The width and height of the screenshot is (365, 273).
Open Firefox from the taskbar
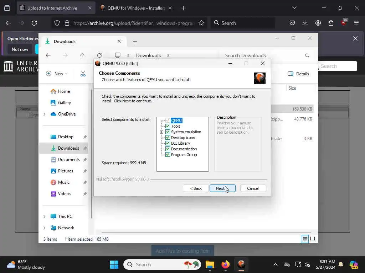coord(225,264)
